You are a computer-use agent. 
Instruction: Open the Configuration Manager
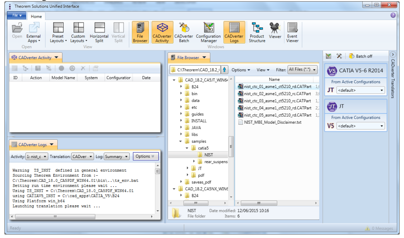tap(208, 32)
